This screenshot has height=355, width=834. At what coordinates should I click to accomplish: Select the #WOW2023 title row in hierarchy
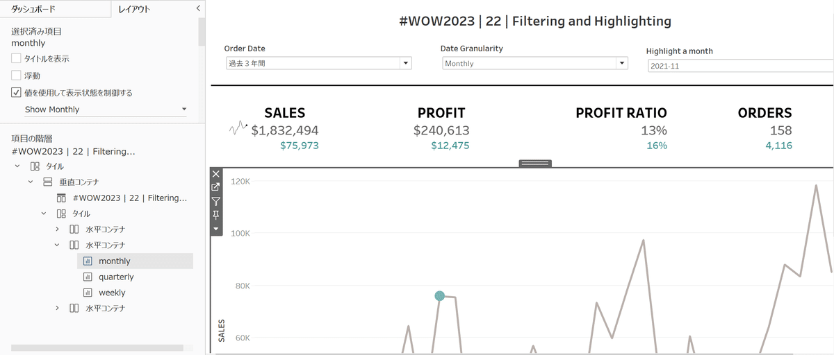(x=129, y=198)
